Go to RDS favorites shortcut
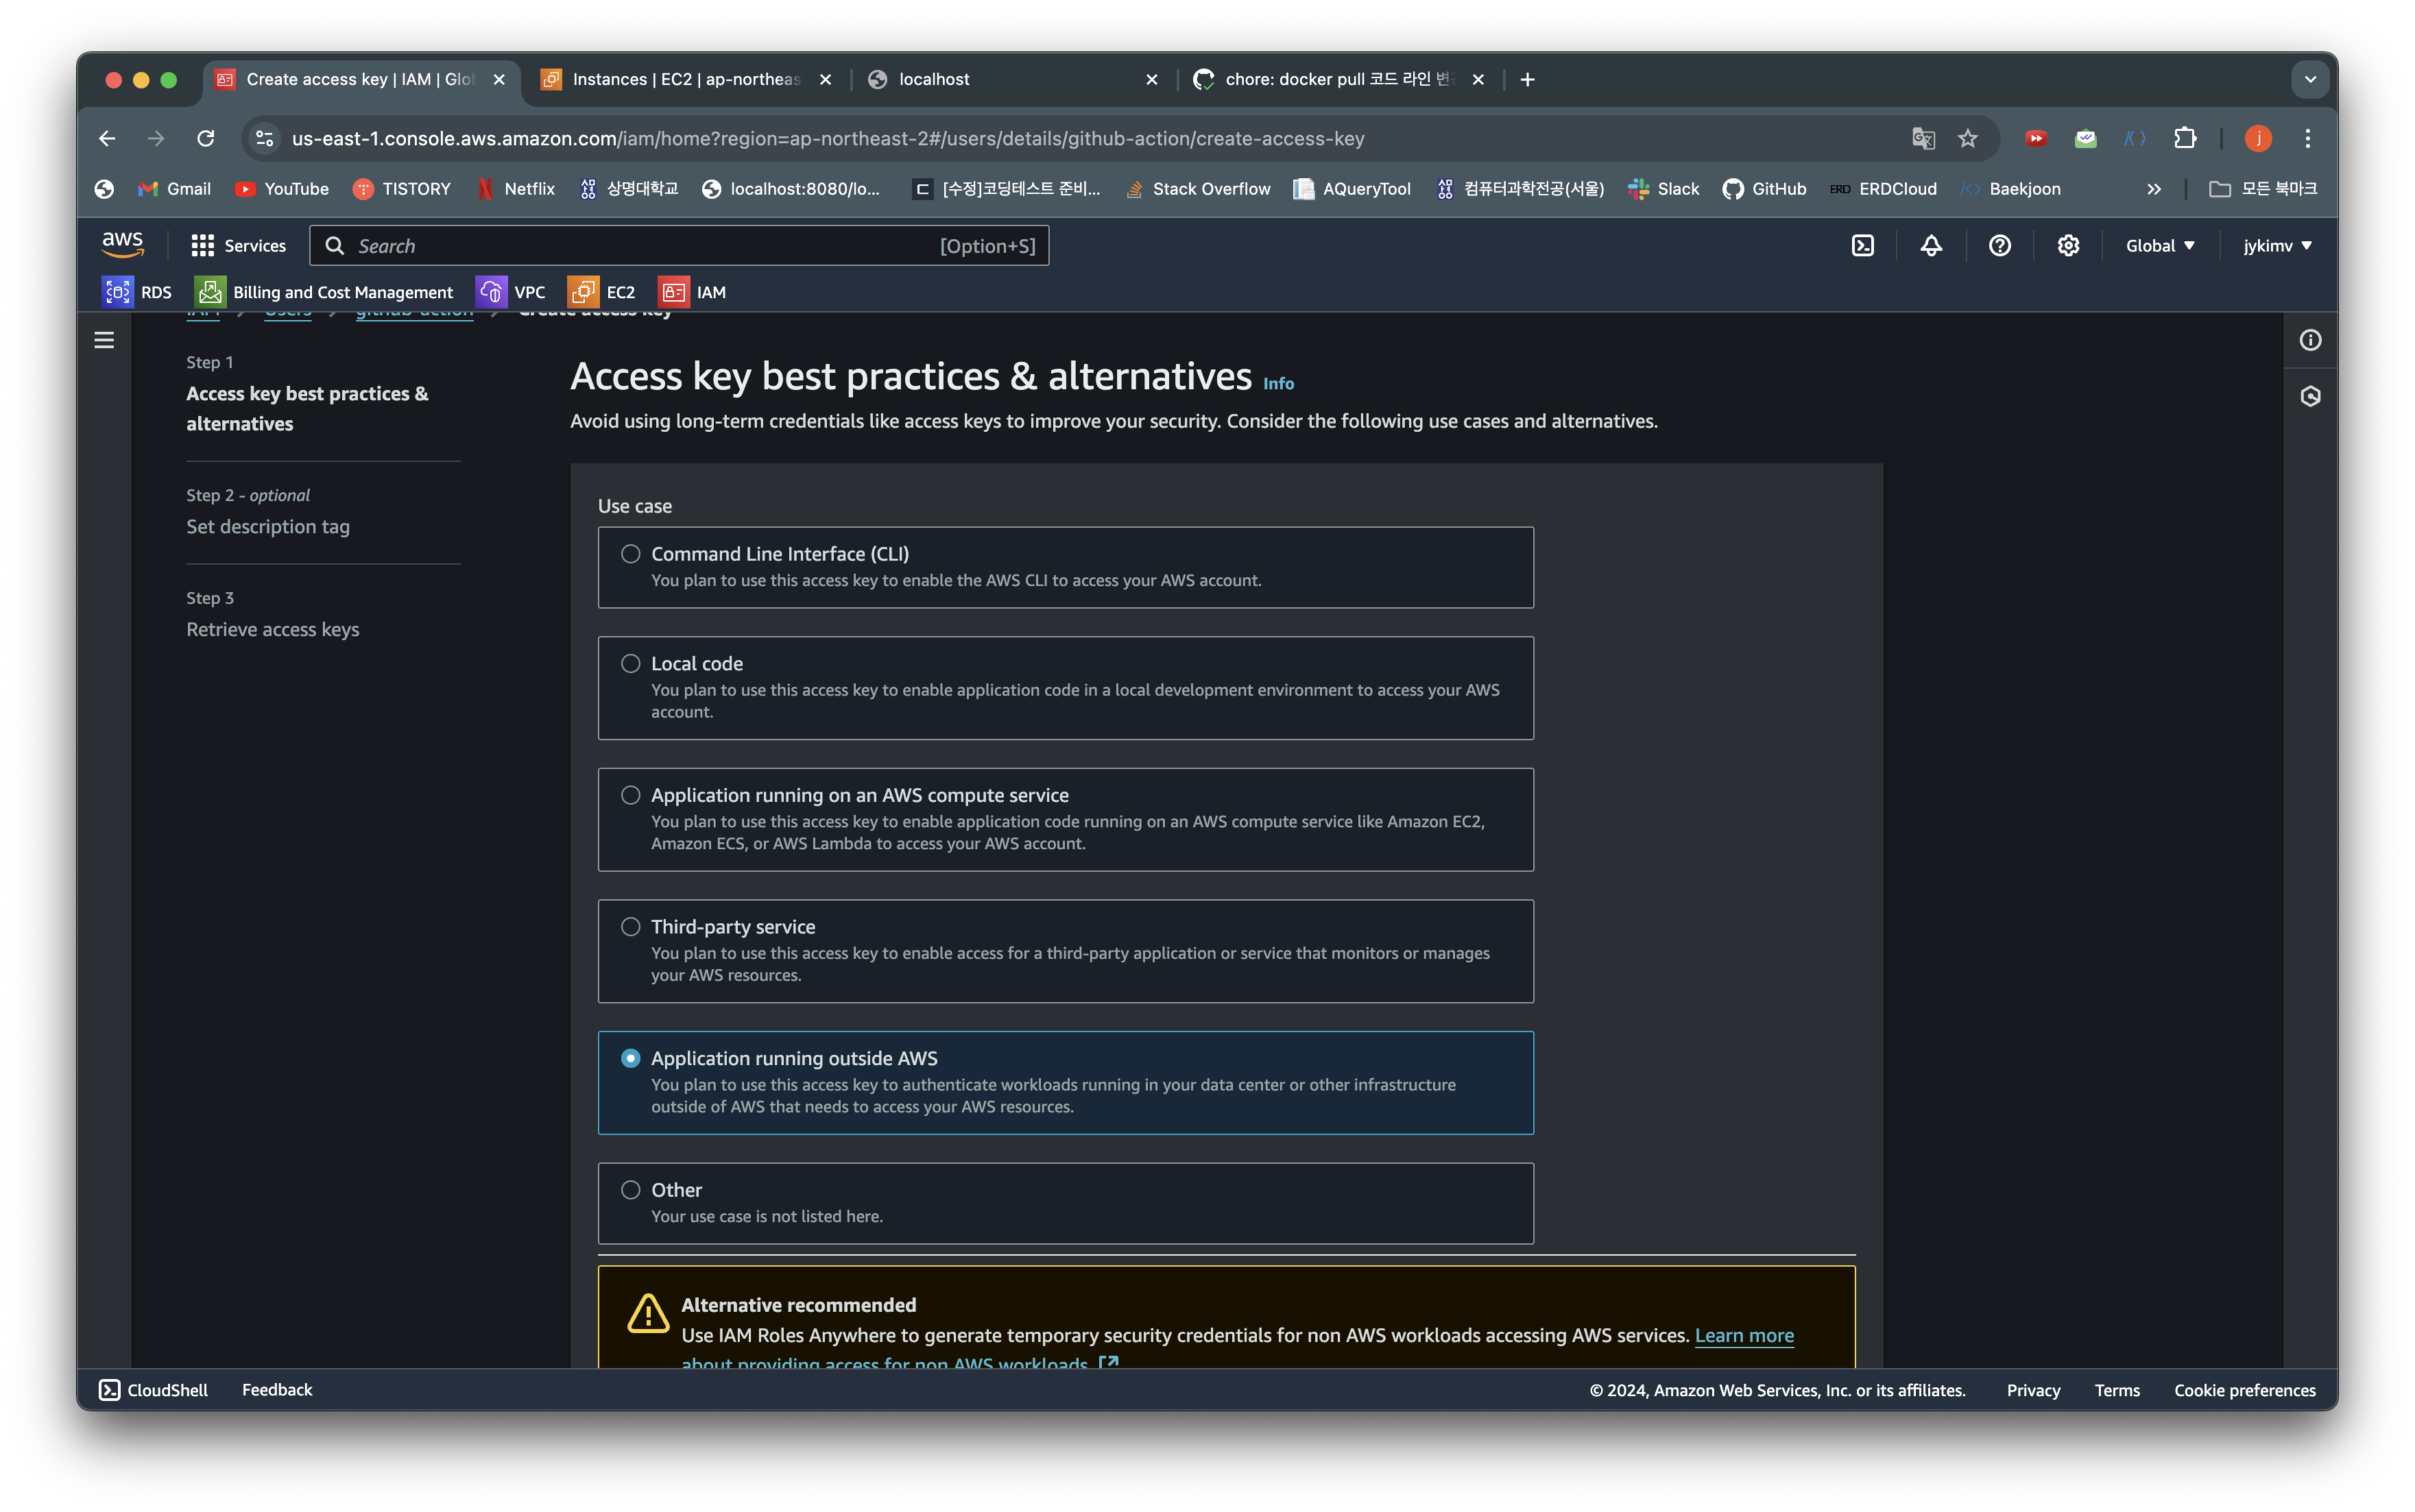This screenshot has width=2415, height=1512. point(137,292)
